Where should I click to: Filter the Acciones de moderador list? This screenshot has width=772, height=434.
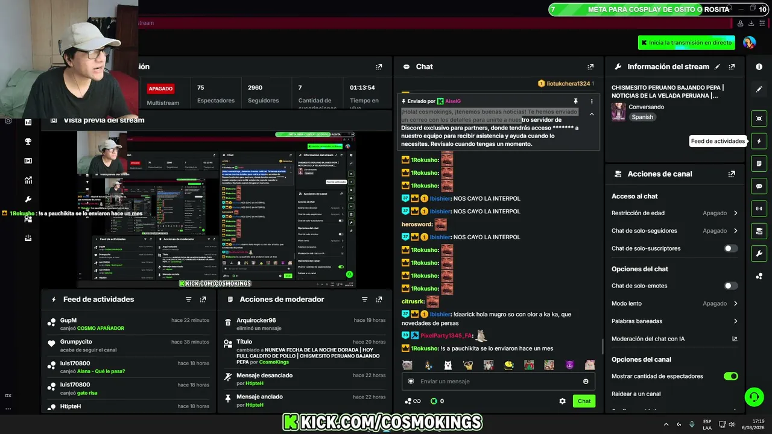pyautogui.click(x=364, y=300)
